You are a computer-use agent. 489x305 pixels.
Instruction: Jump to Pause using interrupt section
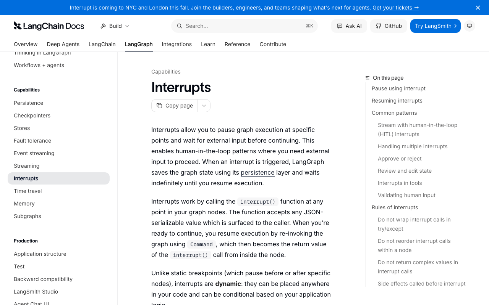pyautogui.click(x=398, y=88)
